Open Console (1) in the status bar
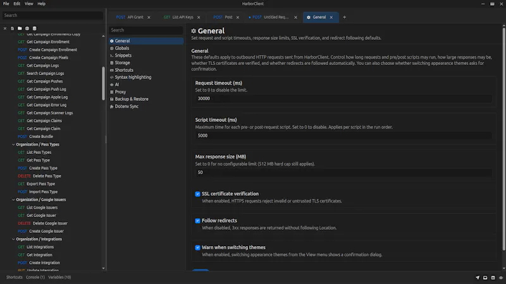Viewport: 506px width, 284px height. coord(35,277)
